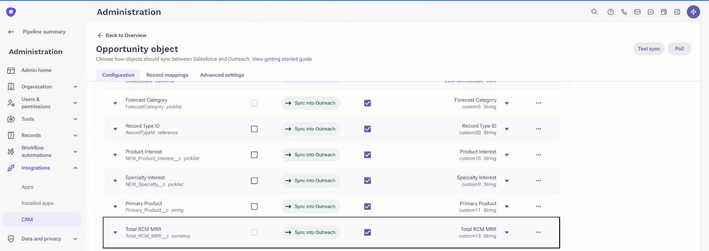Click Back to Overview link
709x251 pixels.
[x=122, y=35]
